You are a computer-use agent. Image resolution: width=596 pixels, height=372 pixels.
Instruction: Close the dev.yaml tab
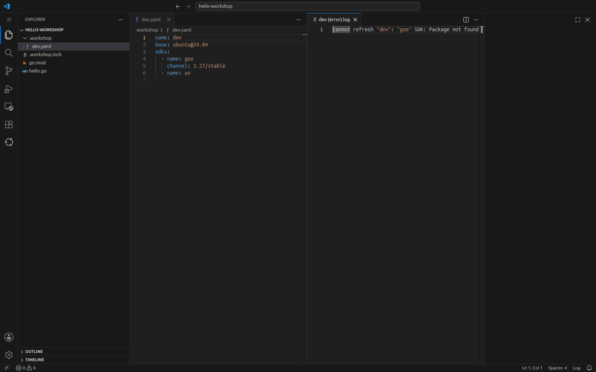[169, 20]
